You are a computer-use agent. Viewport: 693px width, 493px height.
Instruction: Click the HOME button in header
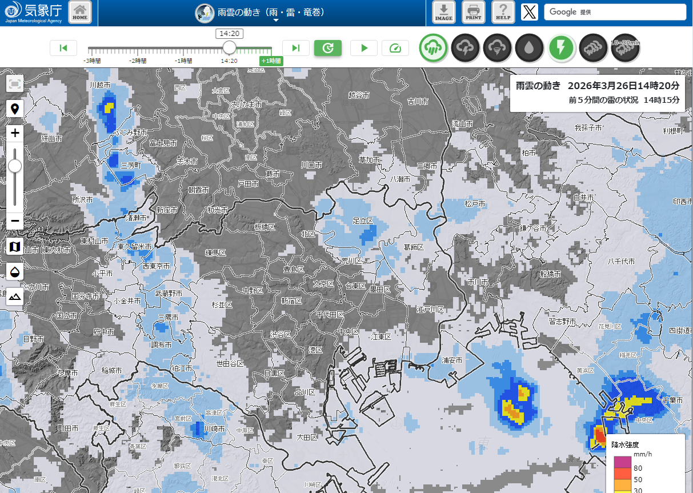tap(80, 13)
